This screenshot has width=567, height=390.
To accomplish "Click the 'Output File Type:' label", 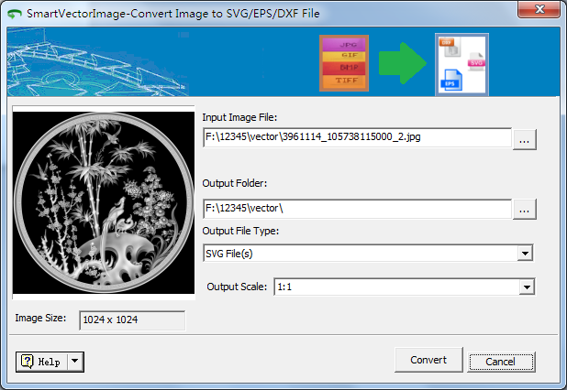I will 240,231.
